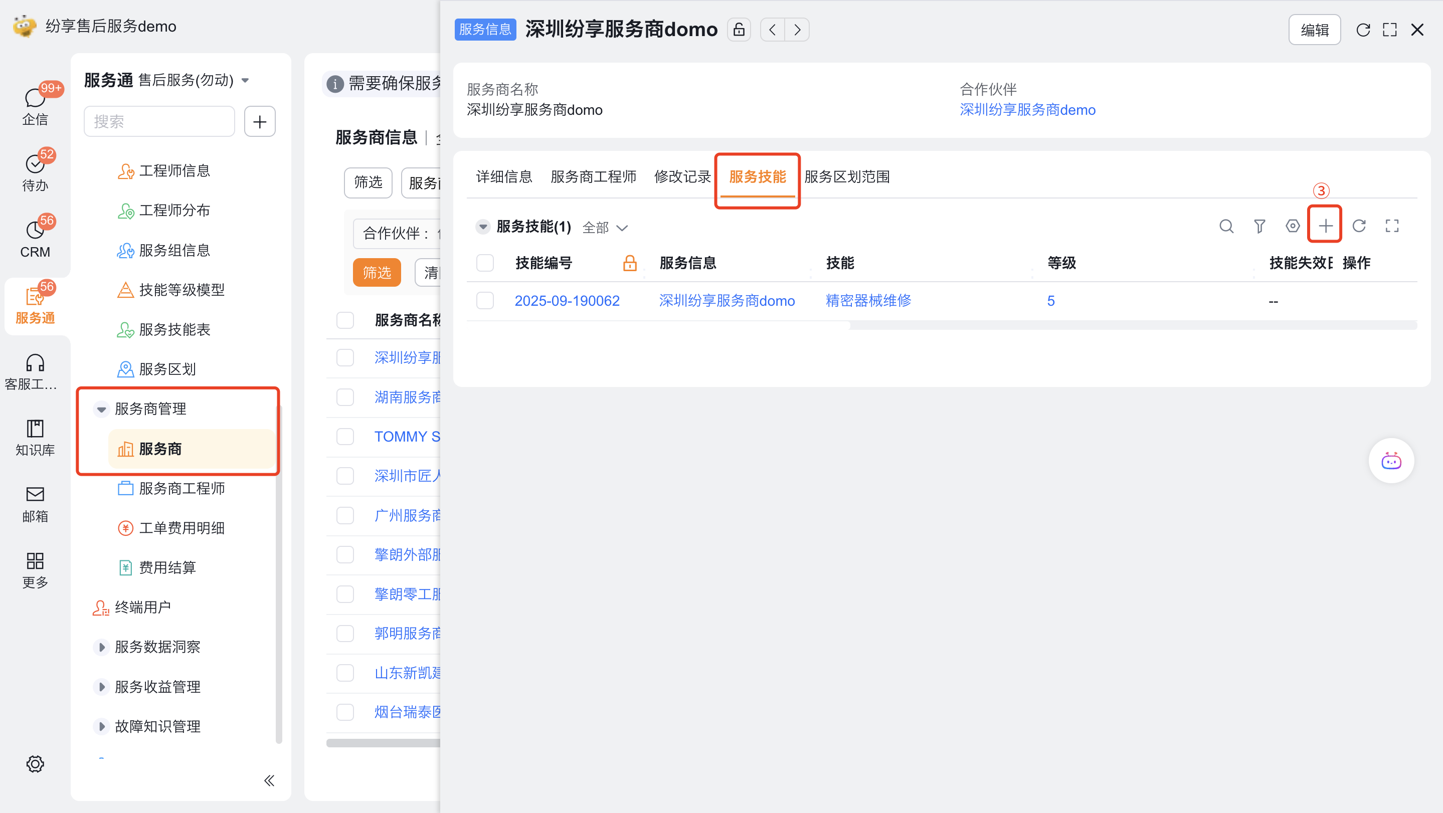Expand the 服务数据洞察 tree node
The width and height of the screenshot is (1443, 813).
(101, 647)
